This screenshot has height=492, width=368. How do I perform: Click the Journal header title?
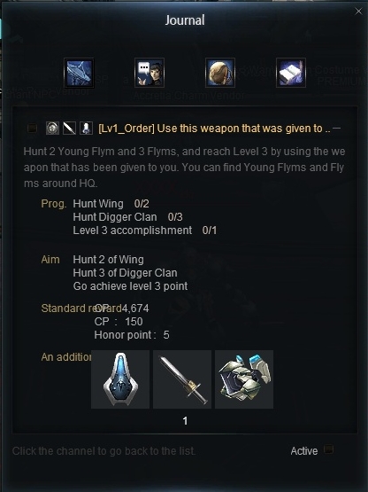[x=185, y=20]
